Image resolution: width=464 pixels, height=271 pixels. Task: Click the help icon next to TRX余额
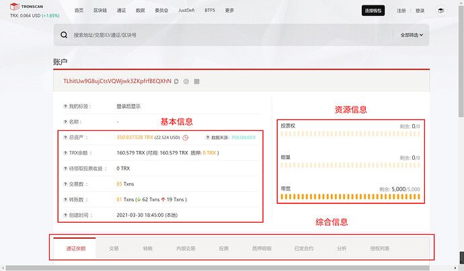click(x=65, y=153)
